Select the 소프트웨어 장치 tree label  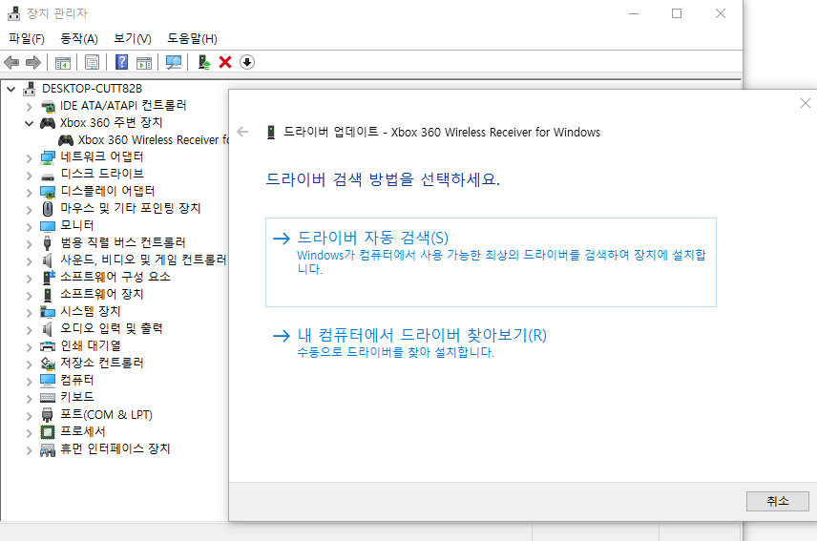[101, 294]
